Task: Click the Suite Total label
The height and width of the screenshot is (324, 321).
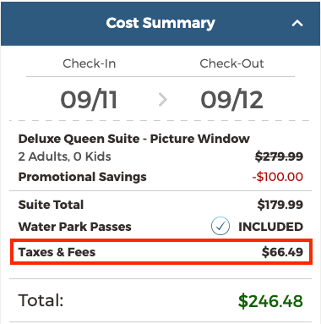Action: point(51,205)
